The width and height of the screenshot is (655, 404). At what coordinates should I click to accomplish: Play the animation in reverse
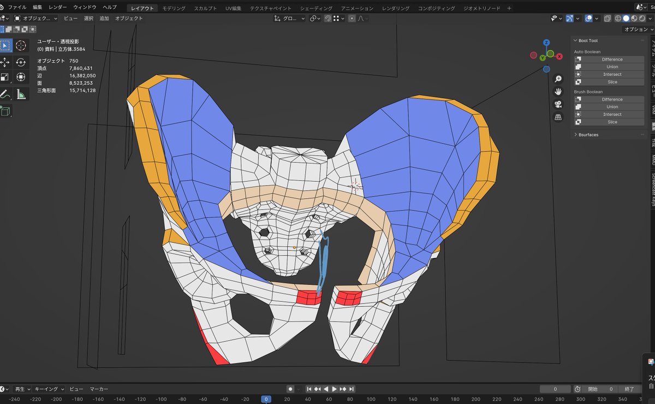[326, 389]
